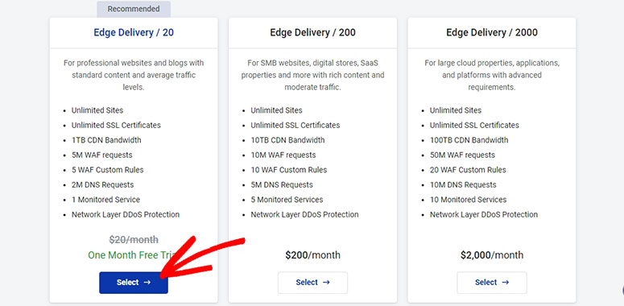
Task: Click the arrow icon in the blue Select button
Action: click(147, 282)
